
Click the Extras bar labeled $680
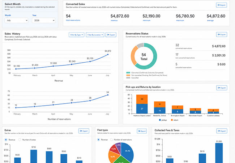click(49, 157)
